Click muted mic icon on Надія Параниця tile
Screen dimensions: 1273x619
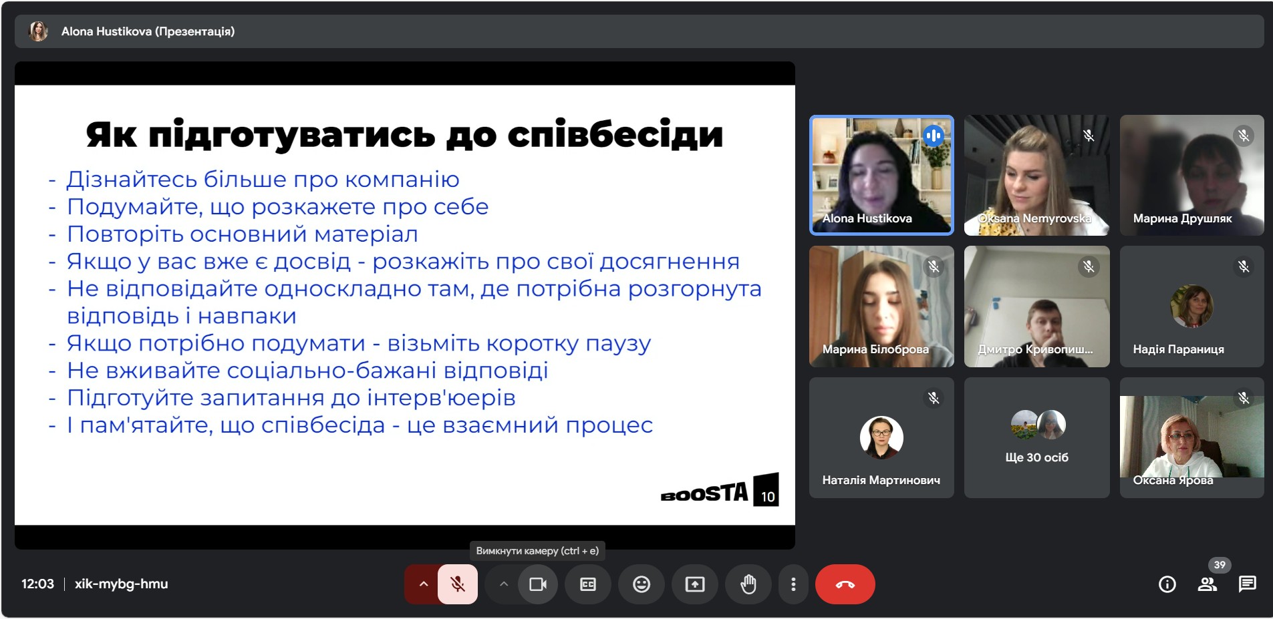point(1244,266)
